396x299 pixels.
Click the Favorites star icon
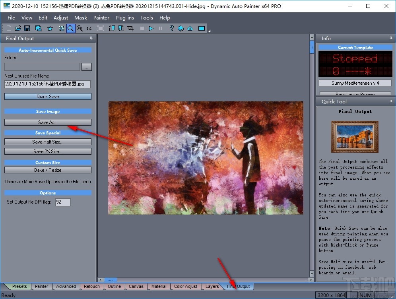[x=50, y=28]
